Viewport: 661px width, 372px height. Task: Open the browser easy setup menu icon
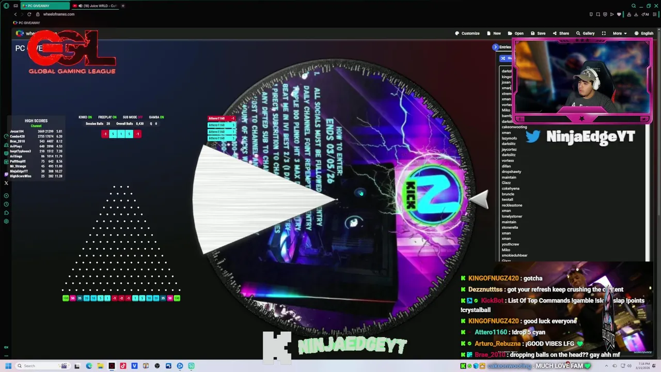click(654, 14)
